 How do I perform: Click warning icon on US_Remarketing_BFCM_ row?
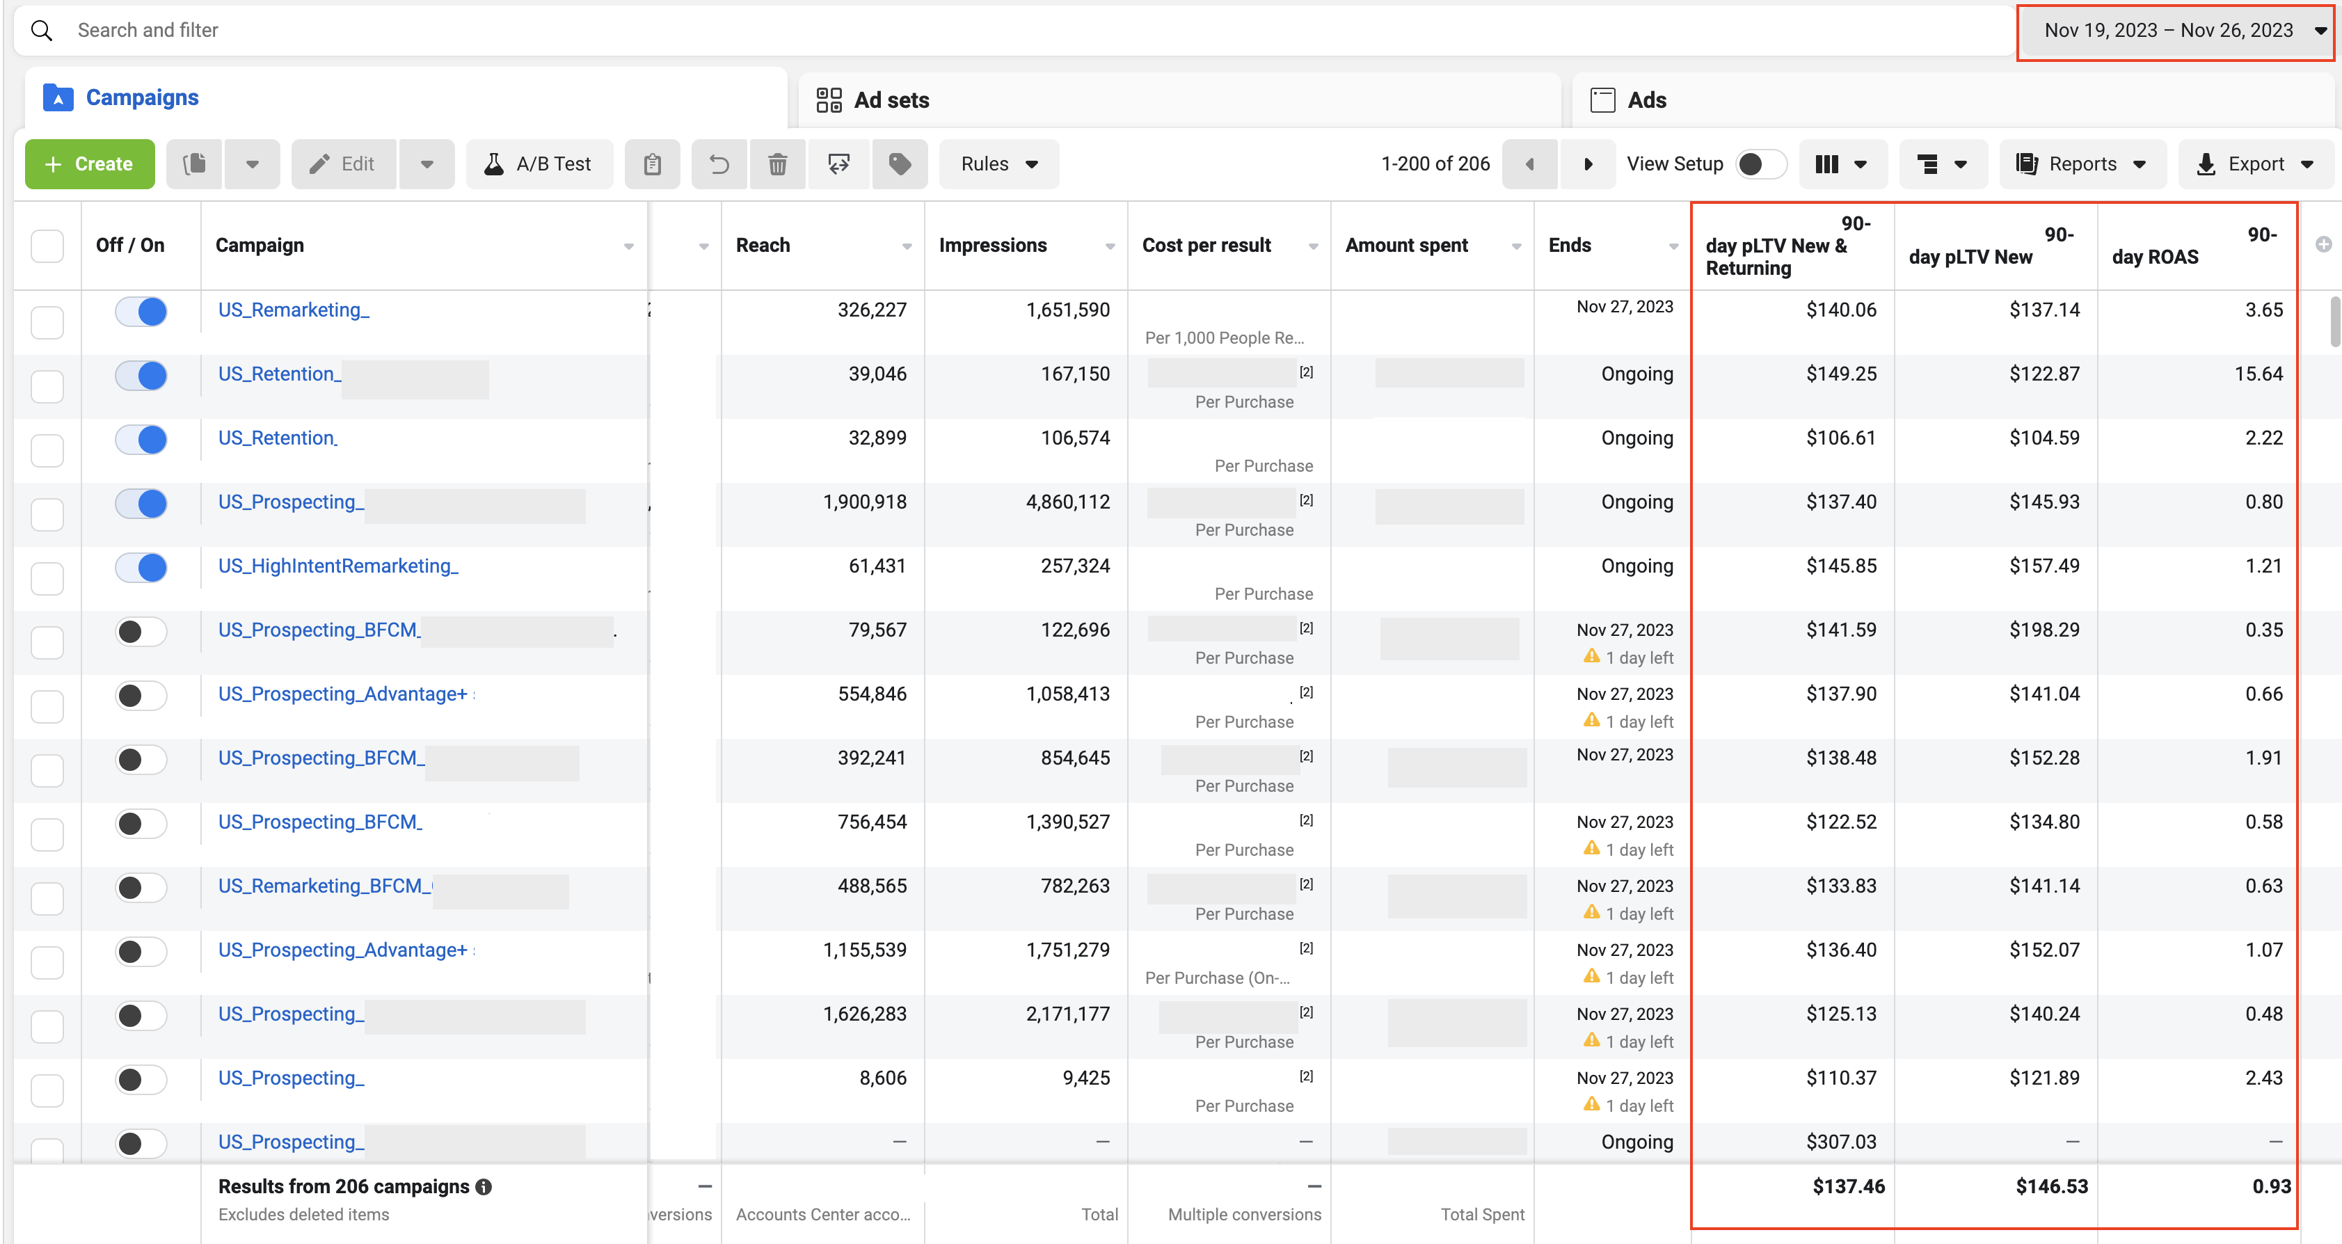(x=1591, y=911)
